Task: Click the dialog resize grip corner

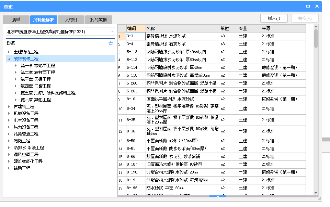Action: [x=319, y=199]
